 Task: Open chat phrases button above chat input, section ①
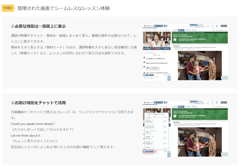148,75
